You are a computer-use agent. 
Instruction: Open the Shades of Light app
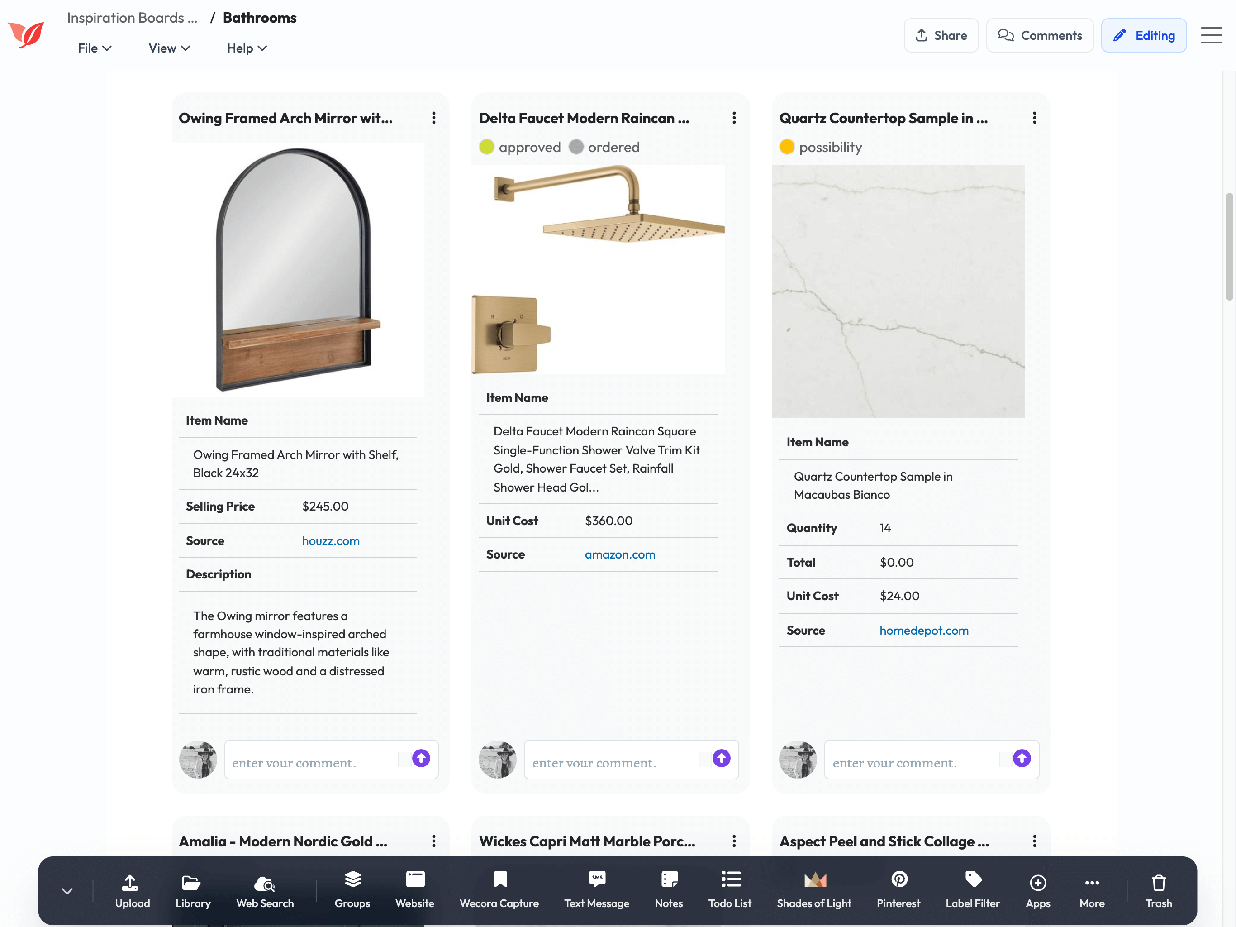(813, 890)
